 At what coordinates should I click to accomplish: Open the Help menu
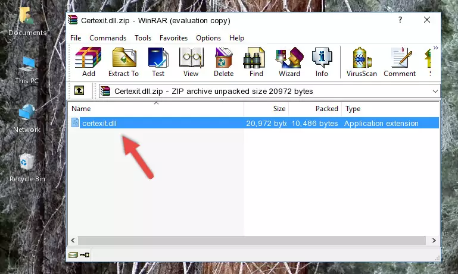pos(236,38)
